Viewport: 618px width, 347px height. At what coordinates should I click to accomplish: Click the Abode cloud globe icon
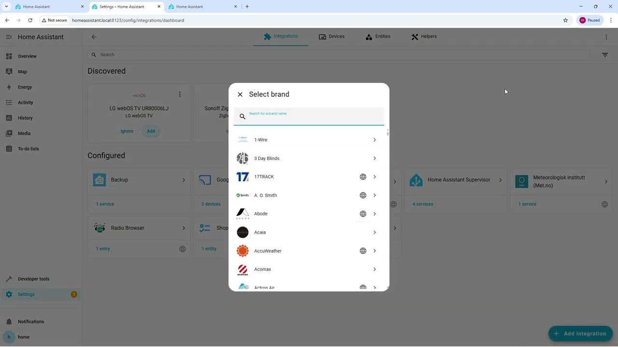click(363, 214)
